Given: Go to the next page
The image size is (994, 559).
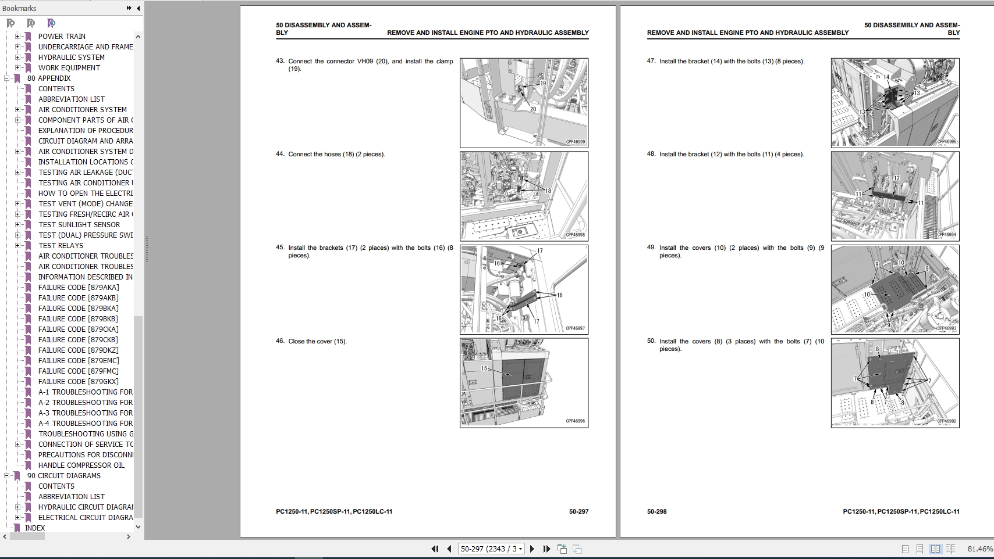Looking at the screenshot, I should pos(532,549).
